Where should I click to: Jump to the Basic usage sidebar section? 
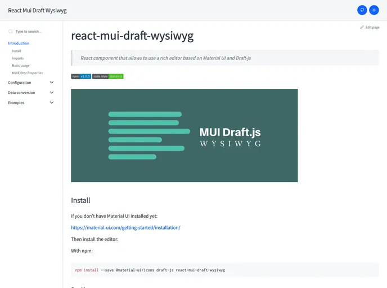pyautogui.click(x=20, y=66)
